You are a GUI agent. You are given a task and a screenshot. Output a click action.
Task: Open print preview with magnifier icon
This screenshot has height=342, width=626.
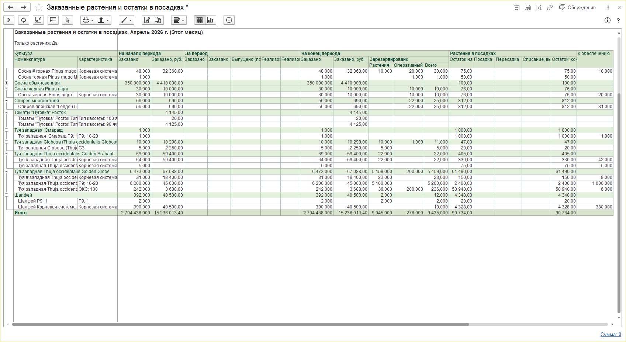539,8
